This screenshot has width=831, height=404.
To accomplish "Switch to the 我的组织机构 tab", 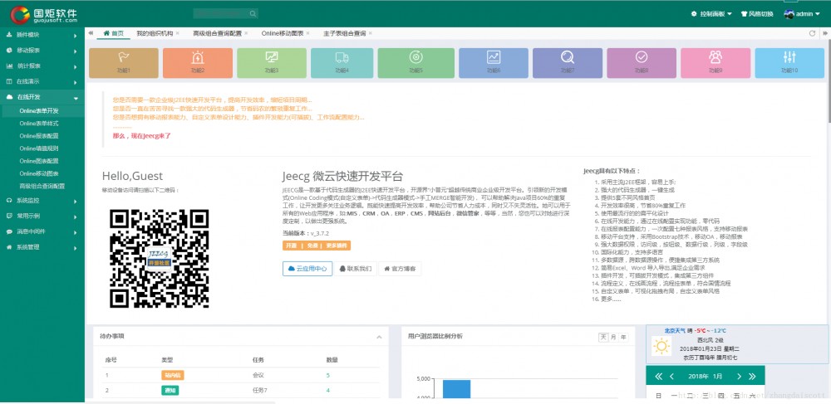I will click(x=155, y=33).
